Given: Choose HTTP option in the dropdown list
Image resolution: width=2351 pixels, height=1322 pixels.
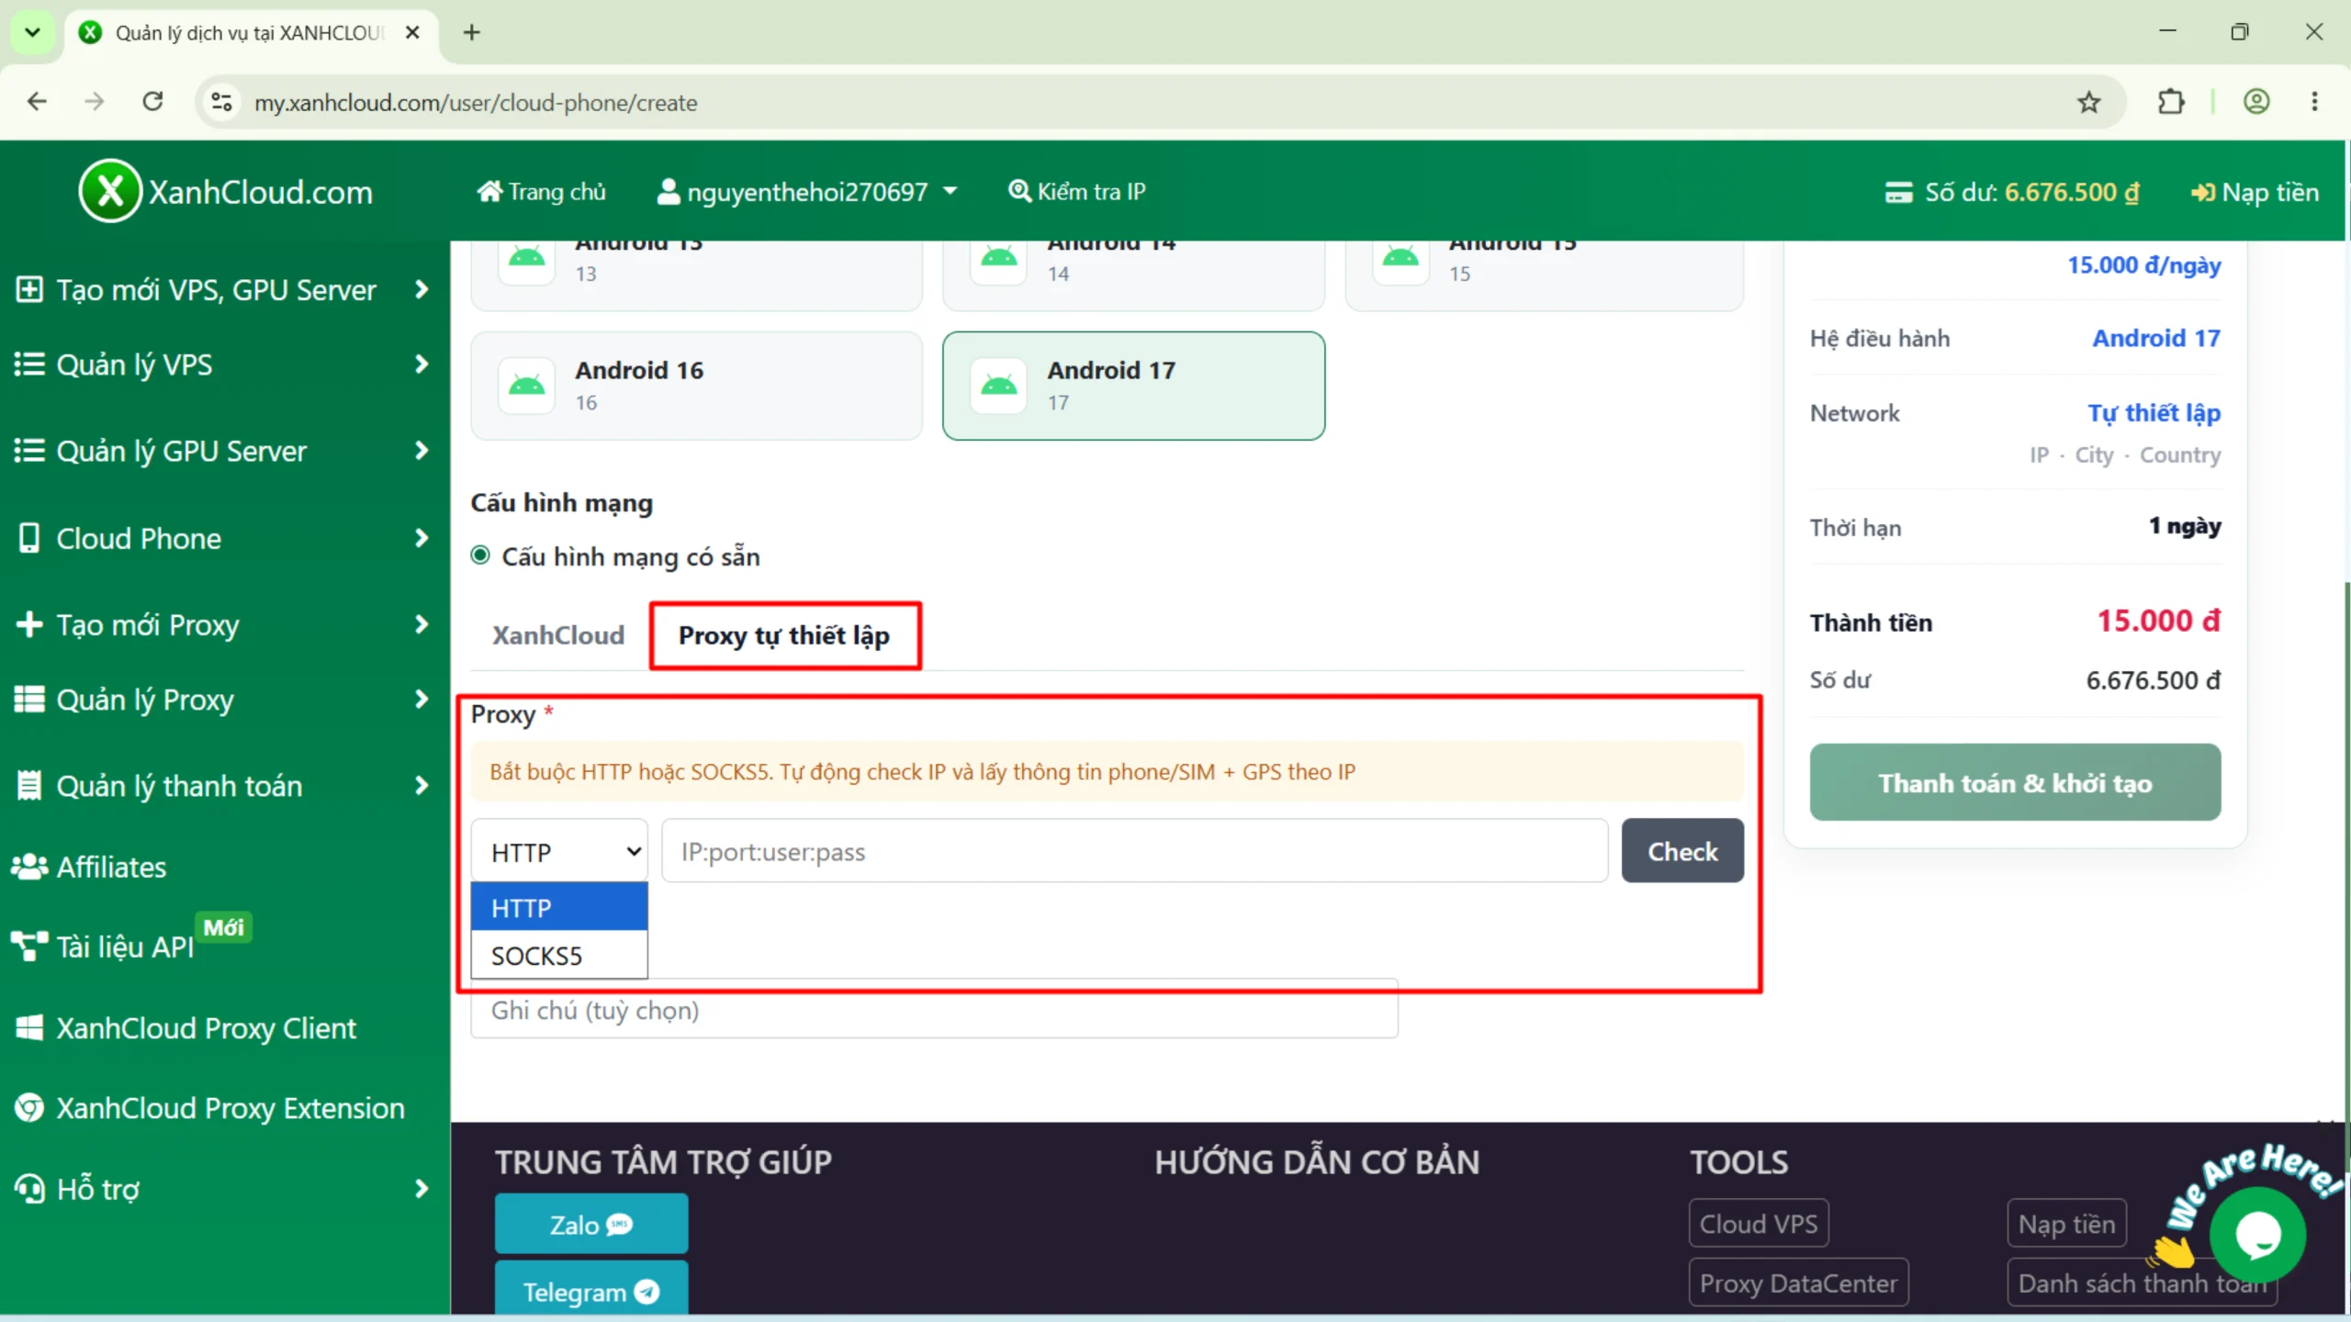Looking at the screenshot, I should (x=559, y=907).
